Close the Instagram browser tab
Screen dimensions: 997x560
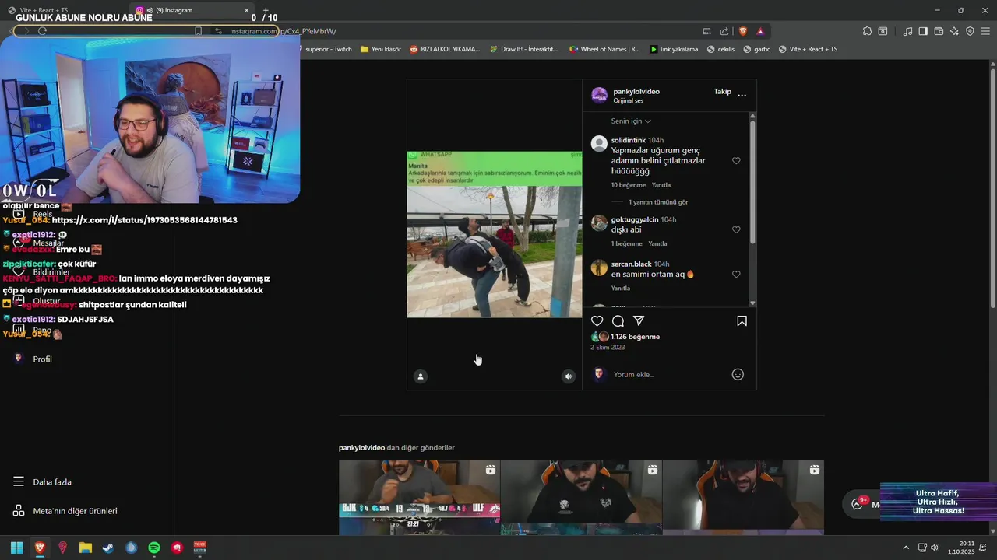(x=247, y=10)
